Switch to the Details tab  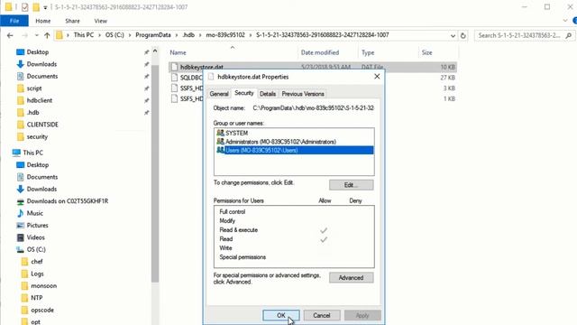point(268,94)
